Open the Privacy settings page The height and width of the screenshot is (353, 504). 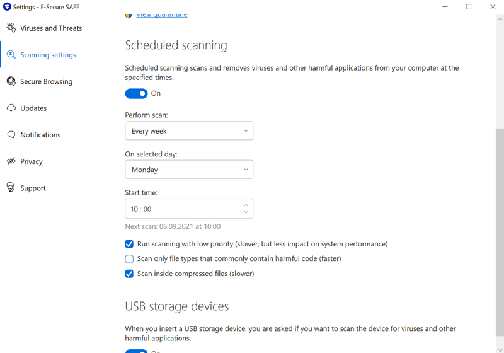click(31, 161)
